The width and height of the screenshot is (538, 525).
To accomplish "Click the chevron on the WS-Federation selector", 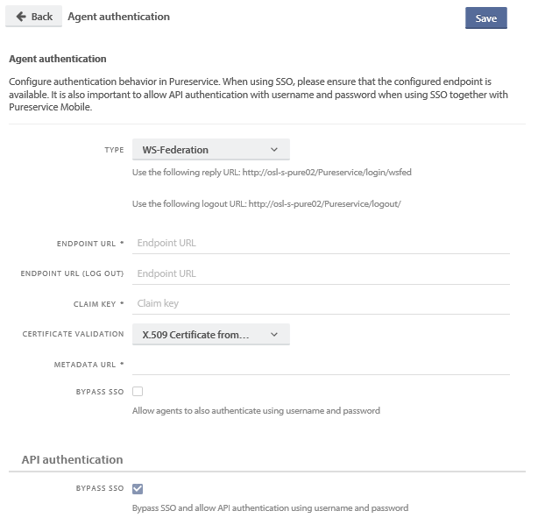I will (x=274, y=150).
